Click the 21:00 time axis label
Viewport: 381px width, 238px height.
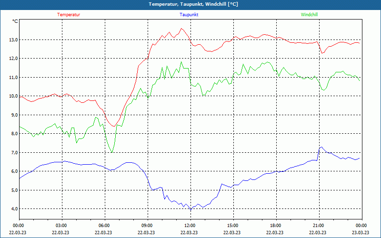coord(318,226)
